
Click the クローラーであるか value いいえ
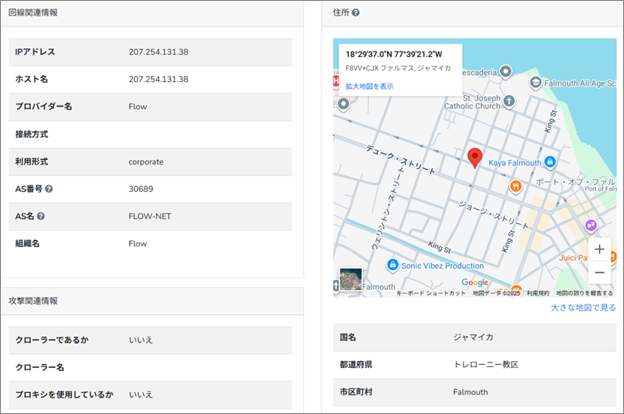click(x=141, y=340)
